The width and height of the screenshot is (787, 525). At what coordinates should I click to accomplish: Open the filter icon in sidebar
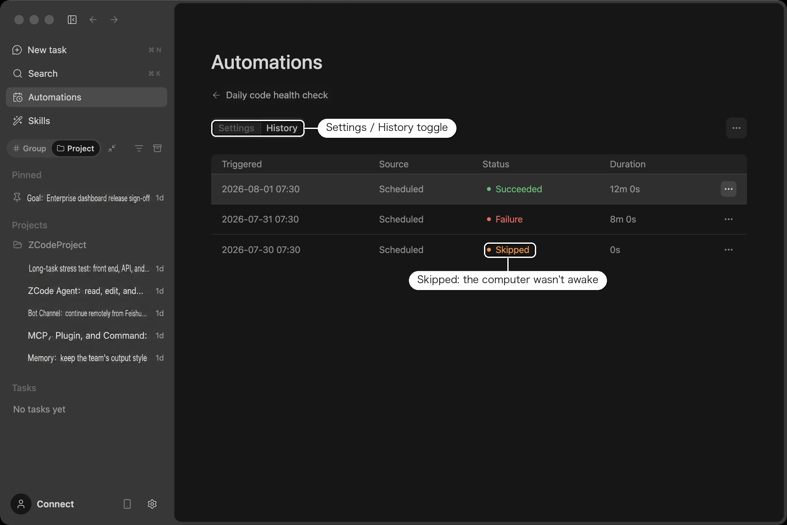[x=139, y=148]
